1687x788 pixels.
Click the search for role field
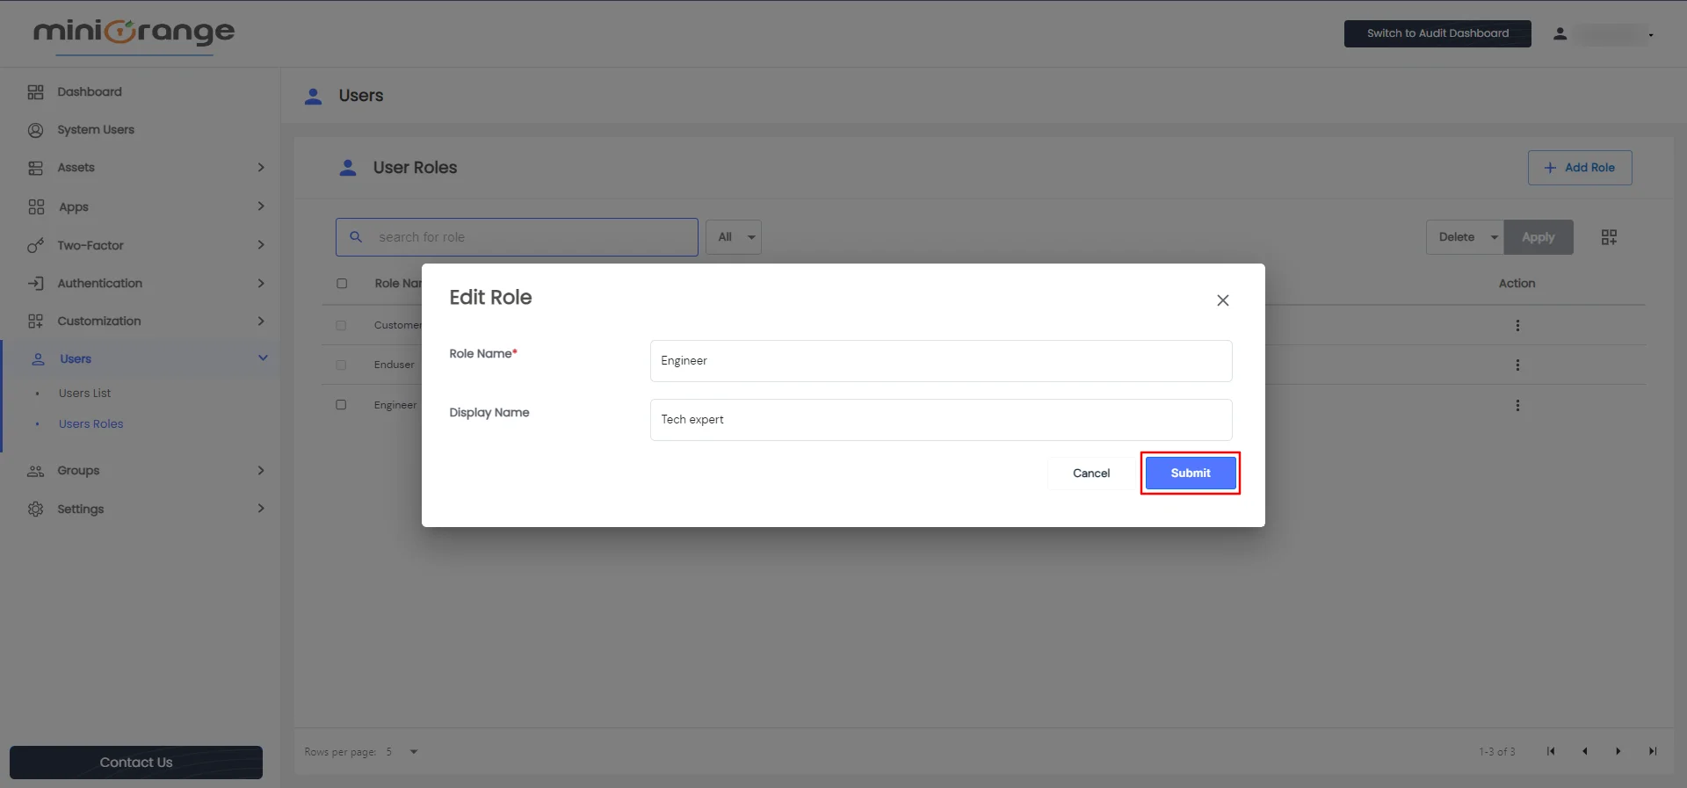[x=517, y=237]
